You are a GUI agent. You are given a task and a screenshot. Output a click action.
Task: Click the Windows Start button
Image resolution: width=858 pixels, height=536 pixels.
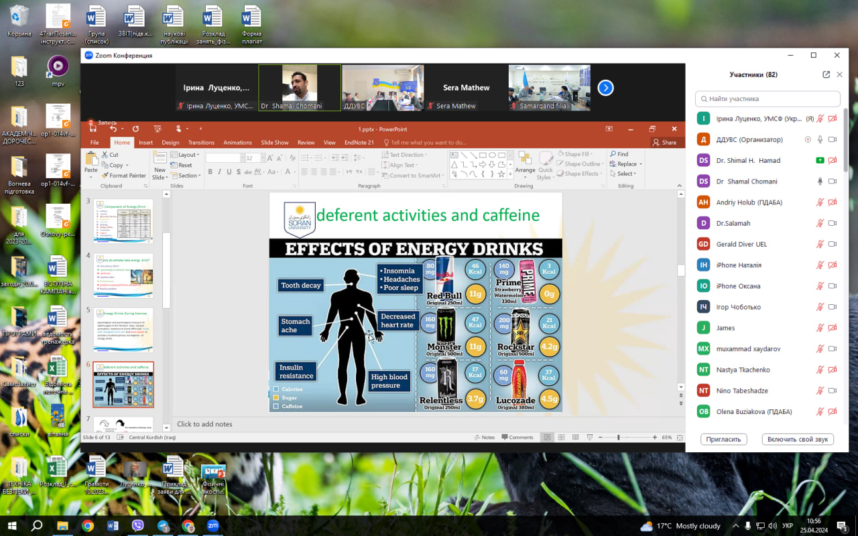pos(12,526)
